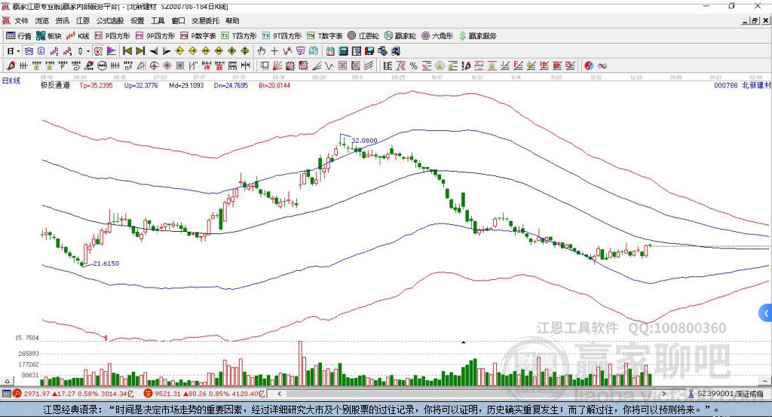Image resolution: width=772 pixels, height=417 pixels.
Task: Click the blue infinity symbol icon
Action: click(602, 66)
